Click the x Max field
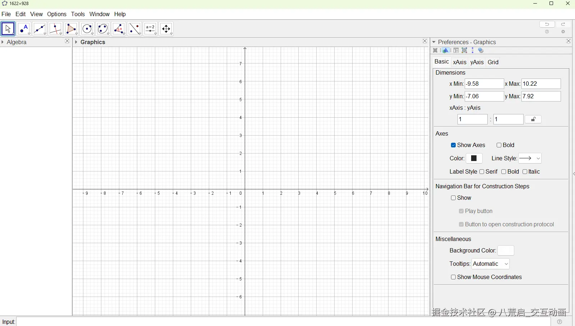575x326 pixels. coord(541,84)
